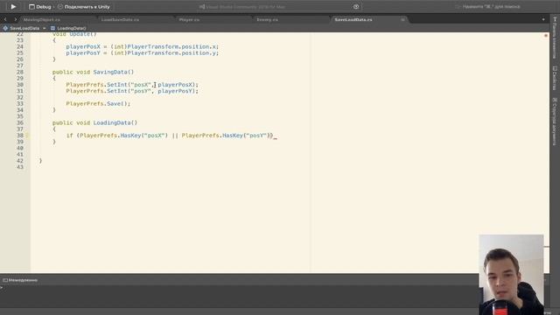Open the document tabs overflow dropdown

pyautogui.click(x=543, y=19)
